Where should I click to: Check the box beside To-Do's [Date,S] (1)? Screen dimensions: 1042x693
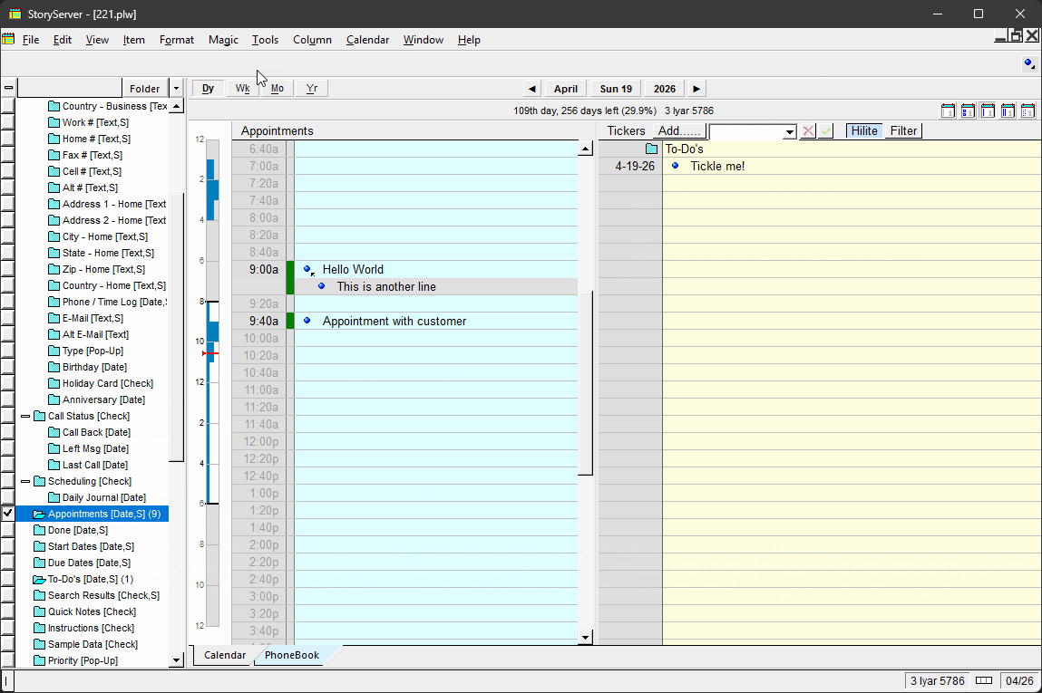8,579
